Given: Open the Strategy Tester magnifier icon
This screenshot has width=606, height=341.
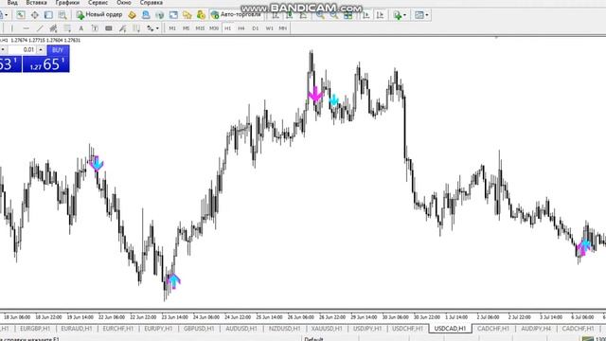Looking at the screenshot, I should 62,15.
